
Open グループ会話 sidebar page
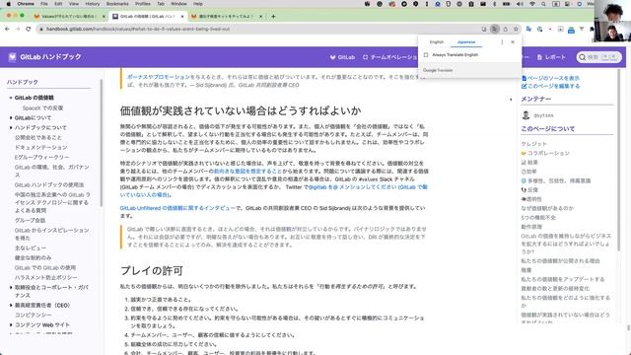pos(30,220)
